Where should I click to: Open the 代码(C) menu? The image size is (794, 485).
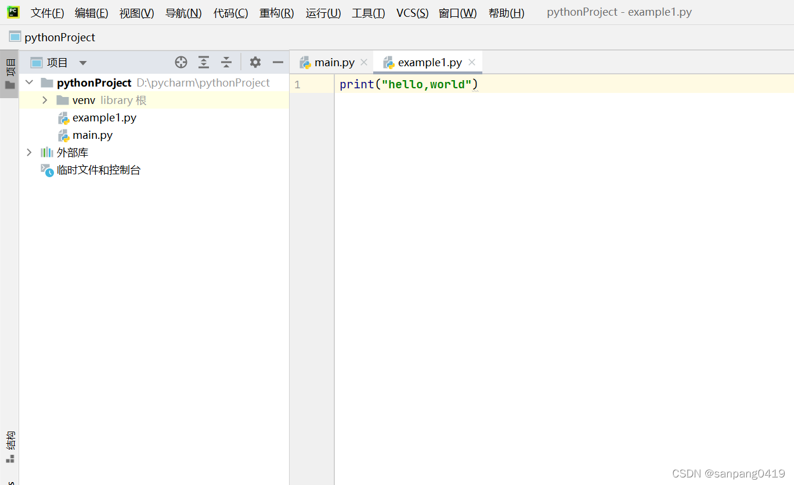[x=230, y=13]
